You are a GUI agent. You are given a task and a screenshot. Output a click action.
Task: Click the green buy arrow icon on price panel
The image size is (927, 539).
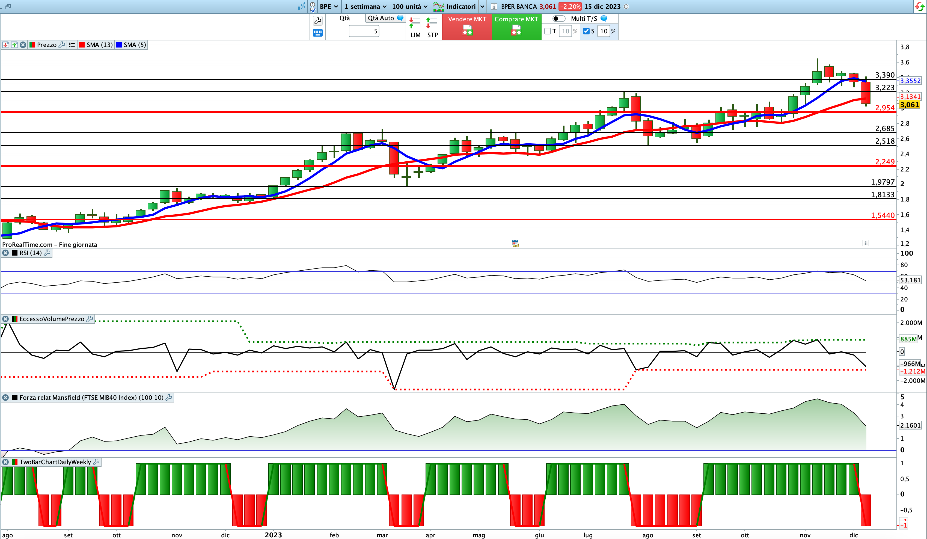point(14,45)
